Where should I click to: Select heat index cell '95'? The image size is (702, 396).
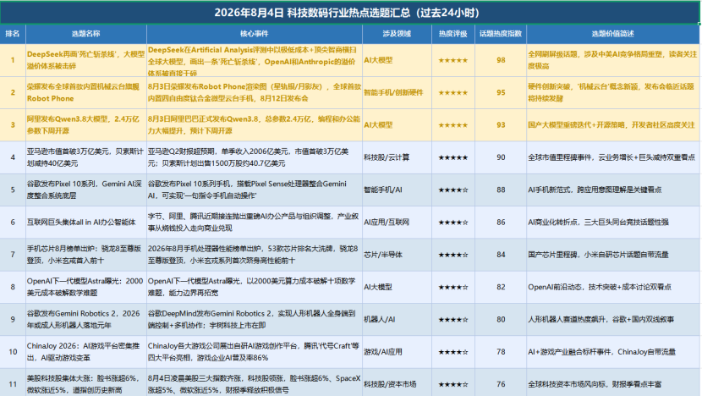[501, 92]
